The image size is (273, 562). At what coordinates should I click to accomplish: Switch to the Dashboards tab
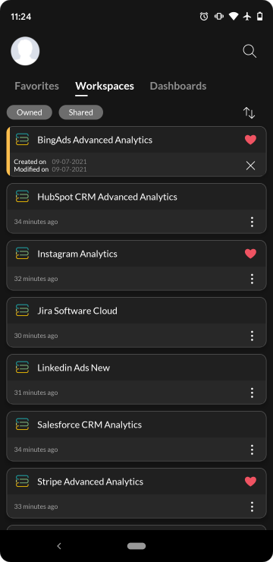pyautogui.click(x=178, y=86)
